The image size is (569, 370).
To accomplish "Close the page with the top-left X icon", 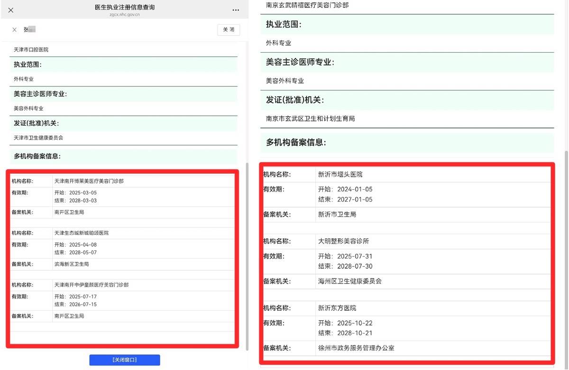I will pos(11,10).
